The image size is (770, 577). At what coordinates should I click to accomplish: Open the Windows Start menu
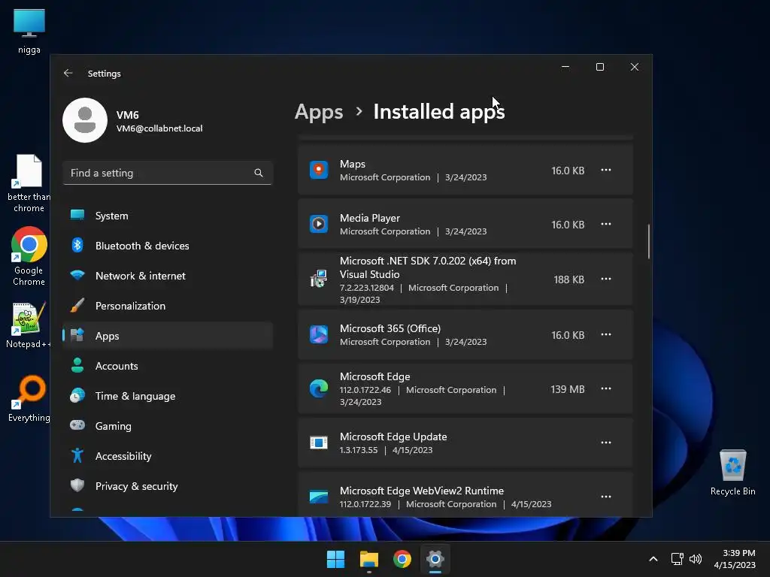coord(336,559)
